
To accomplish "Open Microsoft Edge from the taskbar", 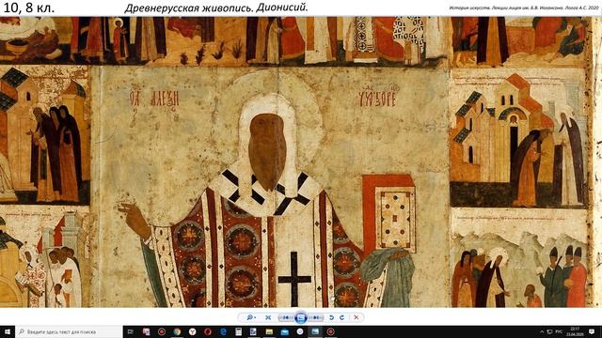I will coord(223,331).
